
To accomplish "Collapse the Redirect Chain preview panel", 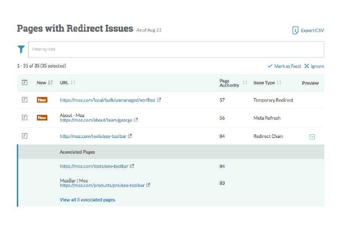I will pyautogui.click(x=312, y=137).
